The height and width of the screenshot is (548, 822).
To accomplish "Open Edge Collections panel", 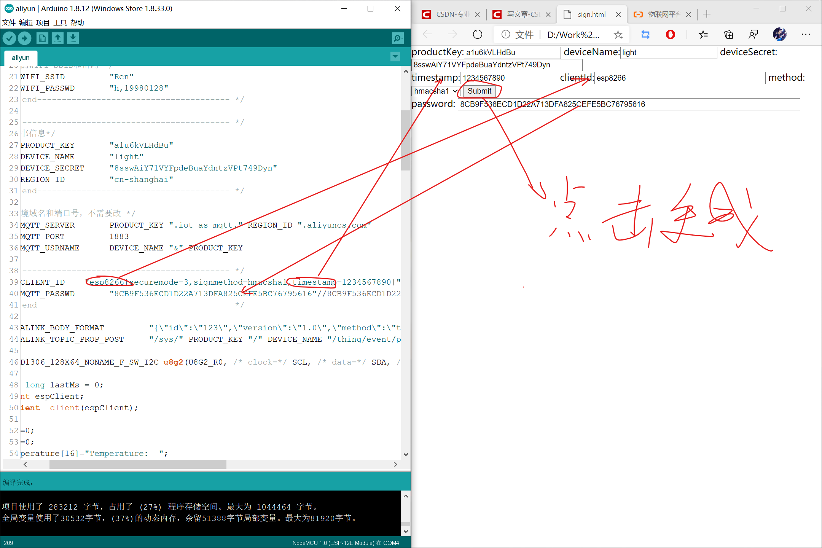I will tap(728, 34).
